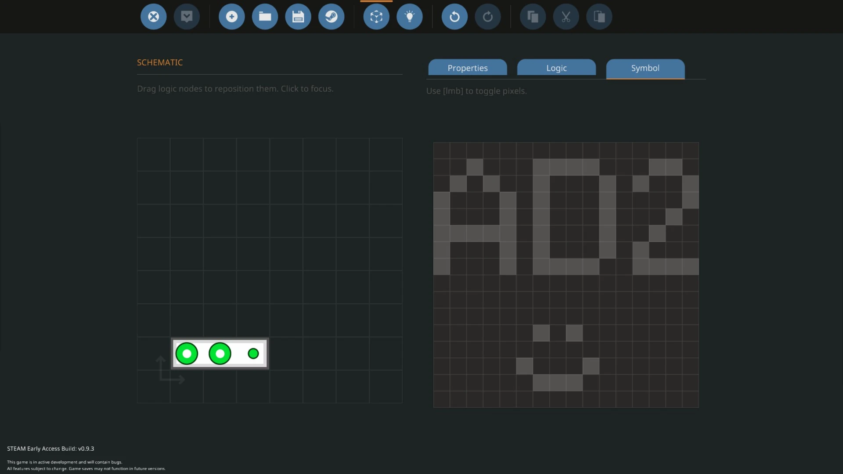The image size is (843, 474).
Task: Click the paste clipboard icon
Action: click(599, 17)
